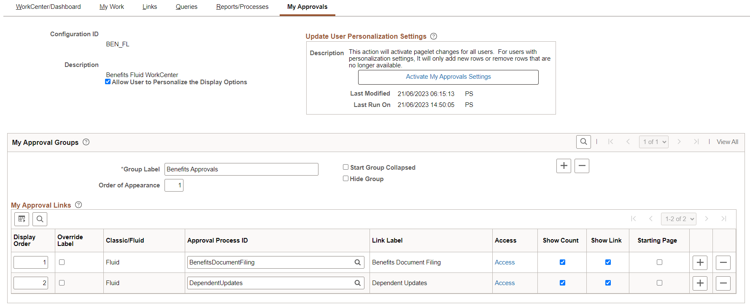Enable Start Group Collapsed
This screenshot has height=307, width=750.
(x=345, y=167)
